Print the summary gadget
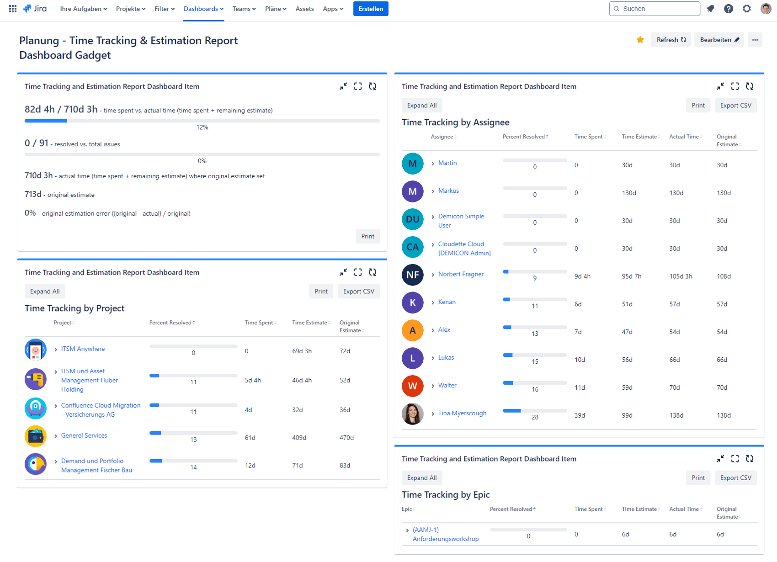The height and width of the screenshot is (562, 777). pos(367,236)
